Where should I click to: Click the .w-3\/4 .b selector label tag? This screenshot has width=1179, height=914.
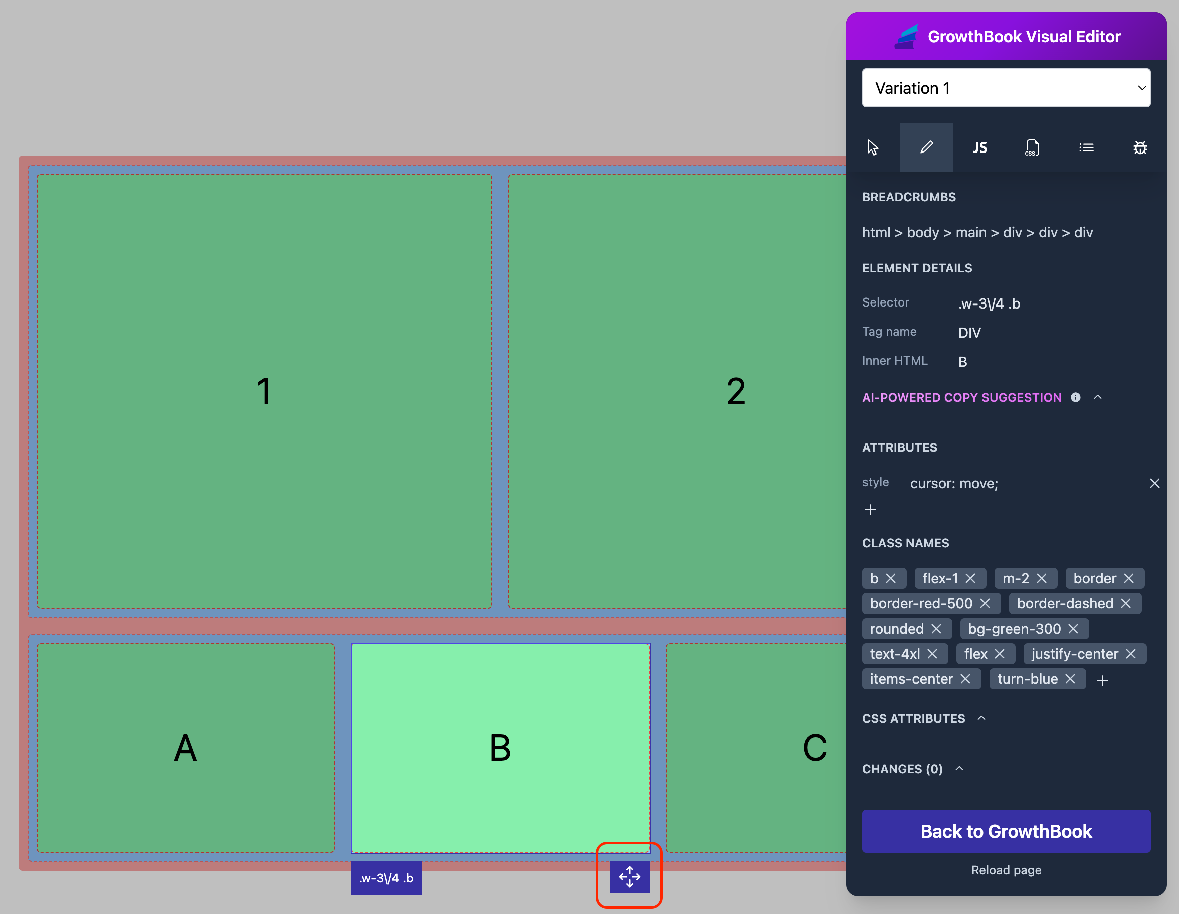pyautogui.click(x=386, y=878)
